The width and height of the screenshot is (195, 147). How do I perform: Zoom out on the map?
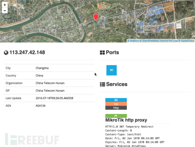tap(5, 10)
